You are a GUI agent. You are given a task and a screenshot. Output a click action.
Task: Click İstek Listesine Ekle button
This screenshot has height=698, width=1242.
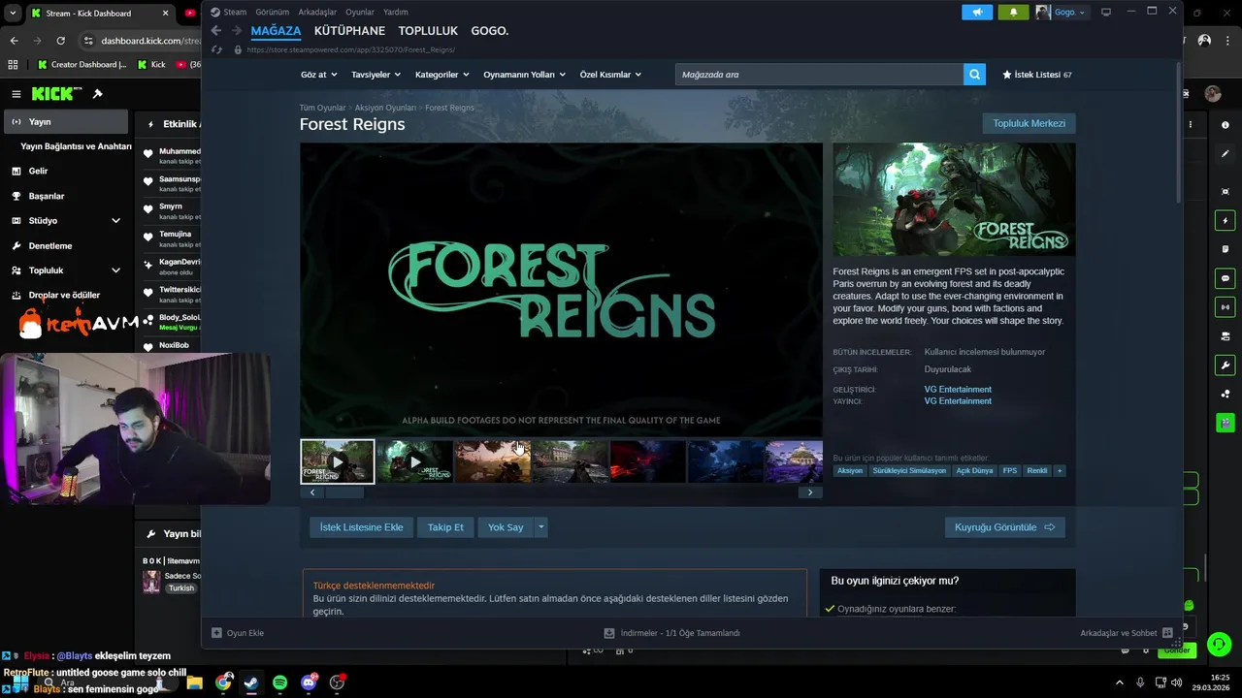tap(361, 527)
